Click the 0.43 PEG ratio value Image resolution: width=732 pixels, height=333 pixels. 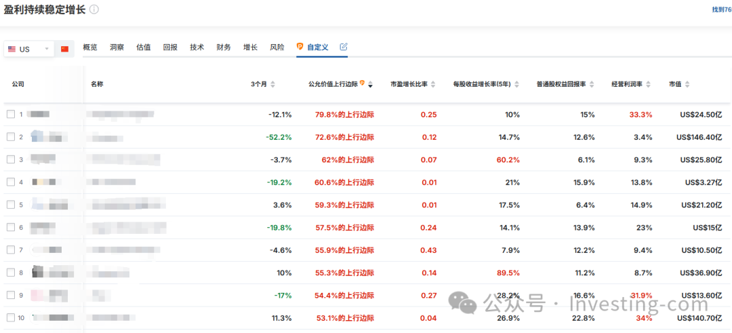[x=429, y=250]
